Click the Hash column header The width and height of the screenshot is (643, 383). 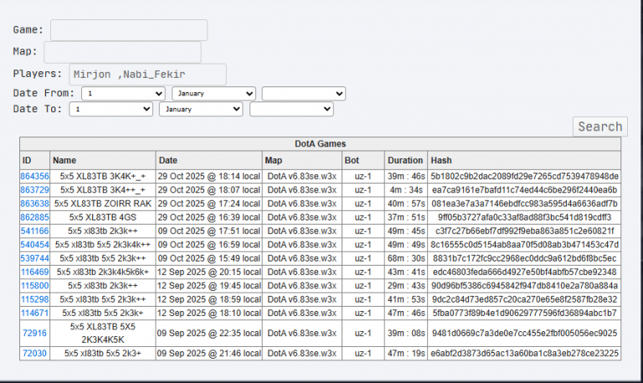[x=524, y=161]
